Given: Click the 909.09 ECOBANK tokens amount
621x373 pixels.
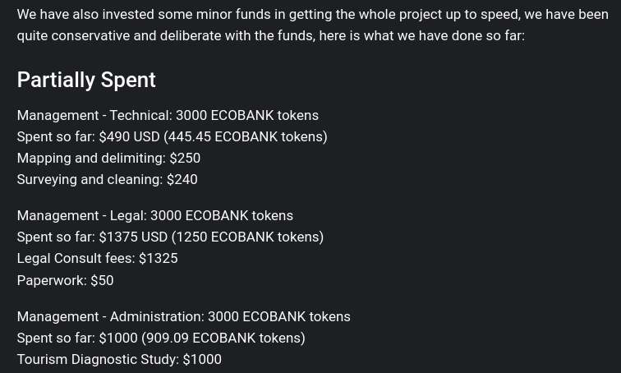Looking at the screenshot, I should (x=223, y=338).
